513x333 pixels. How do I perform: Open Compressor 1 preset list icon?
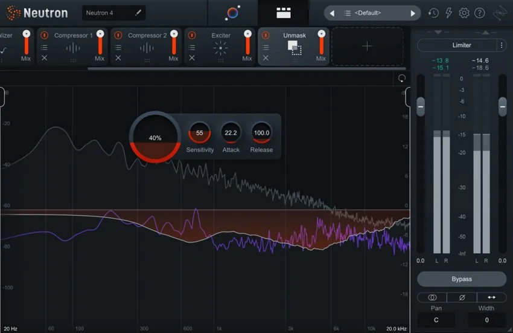point(44,48)
